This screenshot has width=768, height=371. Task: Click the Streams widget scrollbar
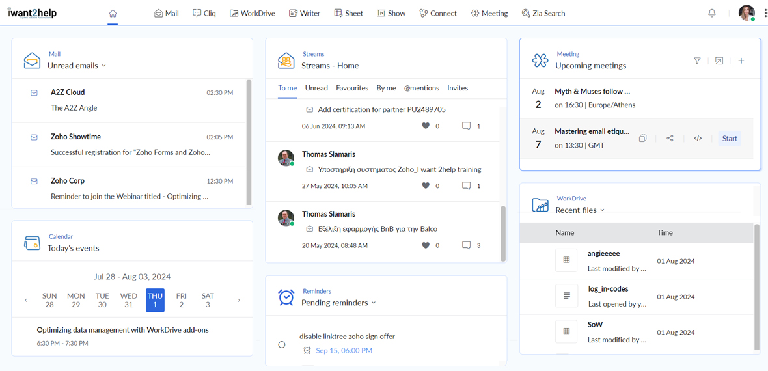pyautogui.click(x=503, y=233)
